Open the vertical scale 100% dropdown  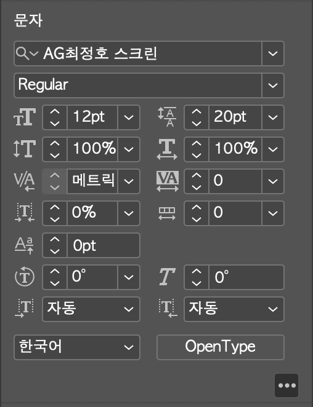(129, 149)
